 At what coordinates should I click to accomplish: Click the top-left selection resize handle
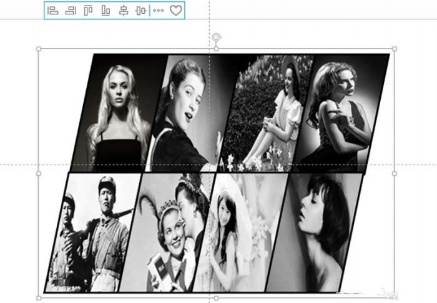(x=39, y=49)
